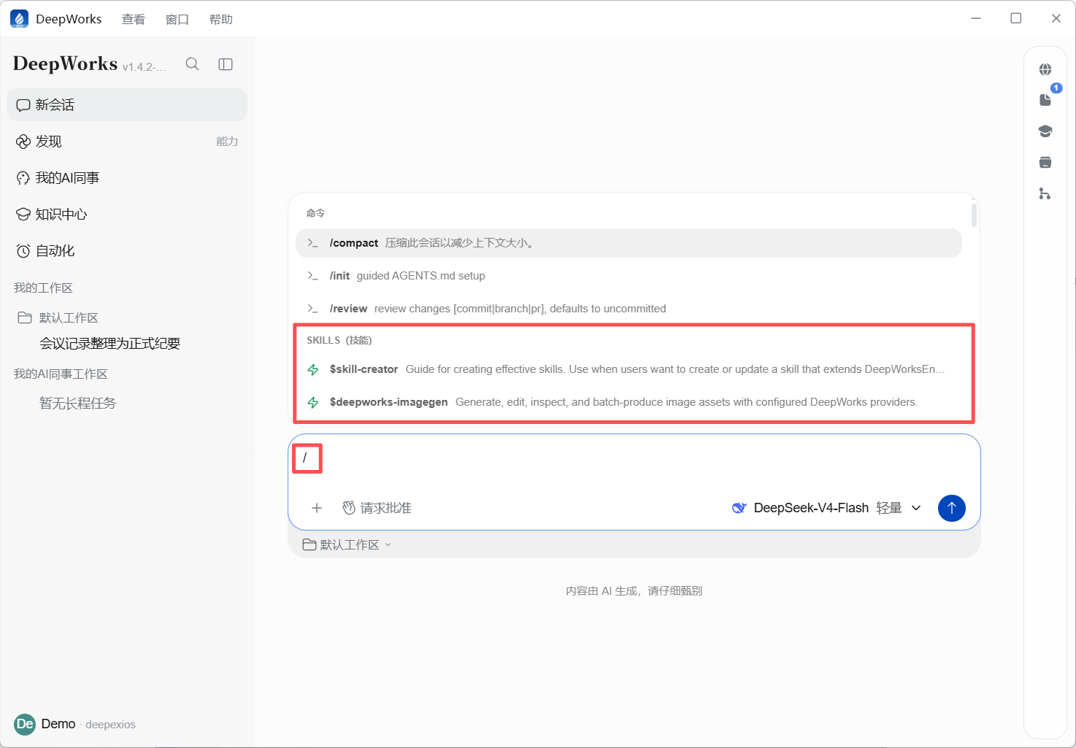Click the terminal icon beside /review
This screenshot has width=1076, height=748.
[x=312, y=309]
